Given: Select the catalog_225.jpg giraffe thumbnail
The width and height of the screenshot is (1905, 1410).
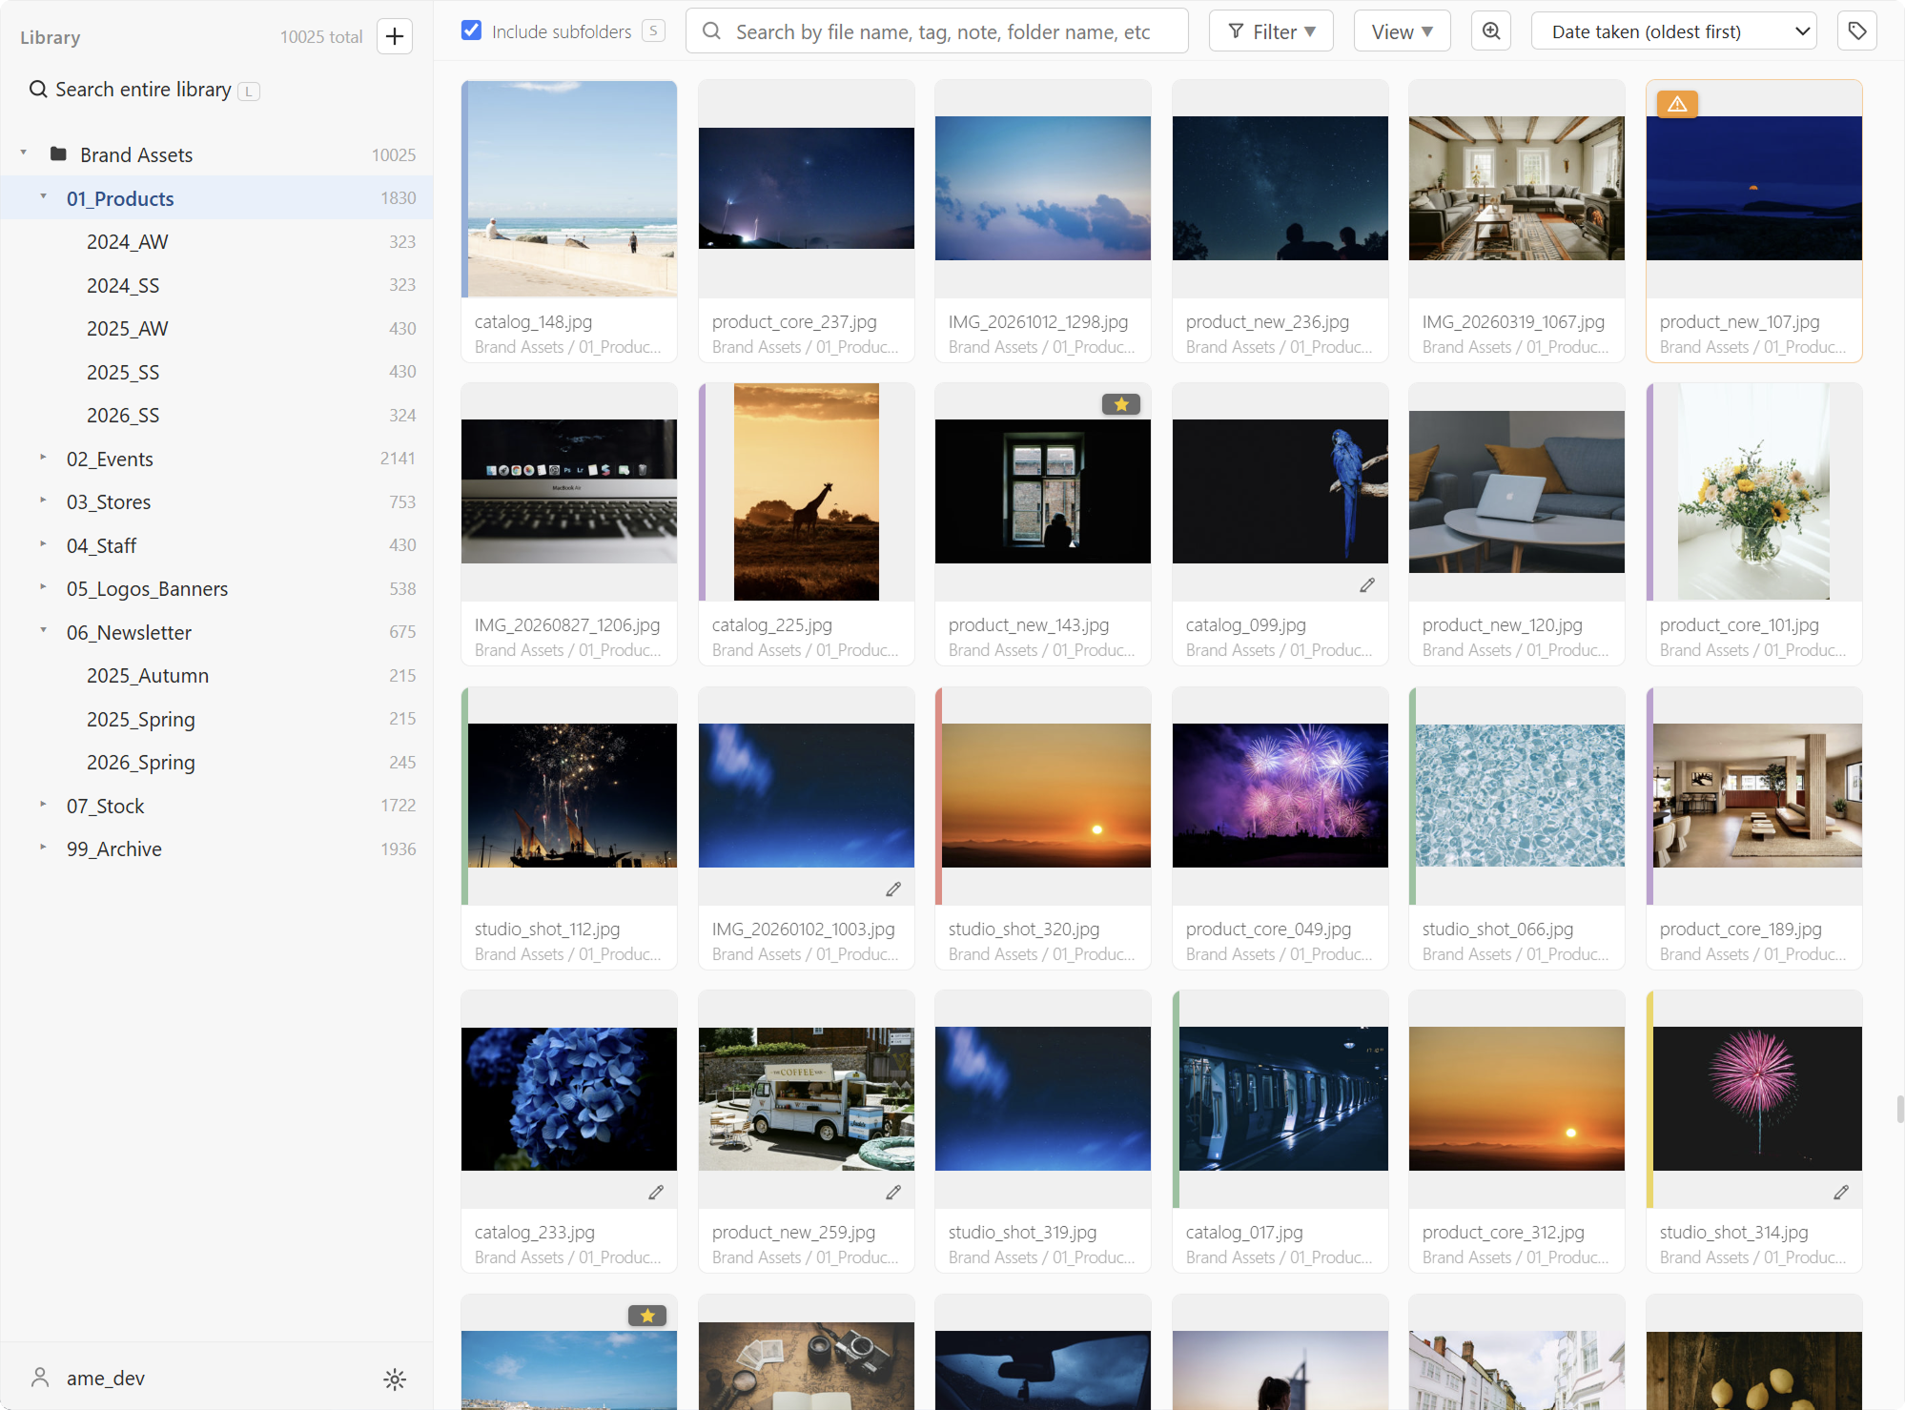Looking at the screenshot, I should [x=806, y=492].
